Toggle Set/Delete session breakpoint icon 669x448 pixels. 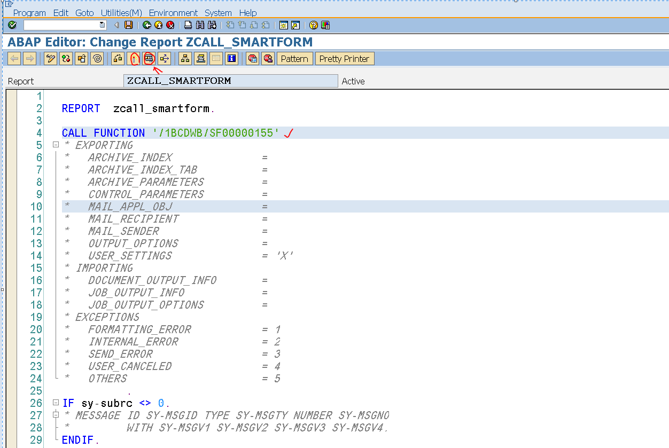pos(252,59)
